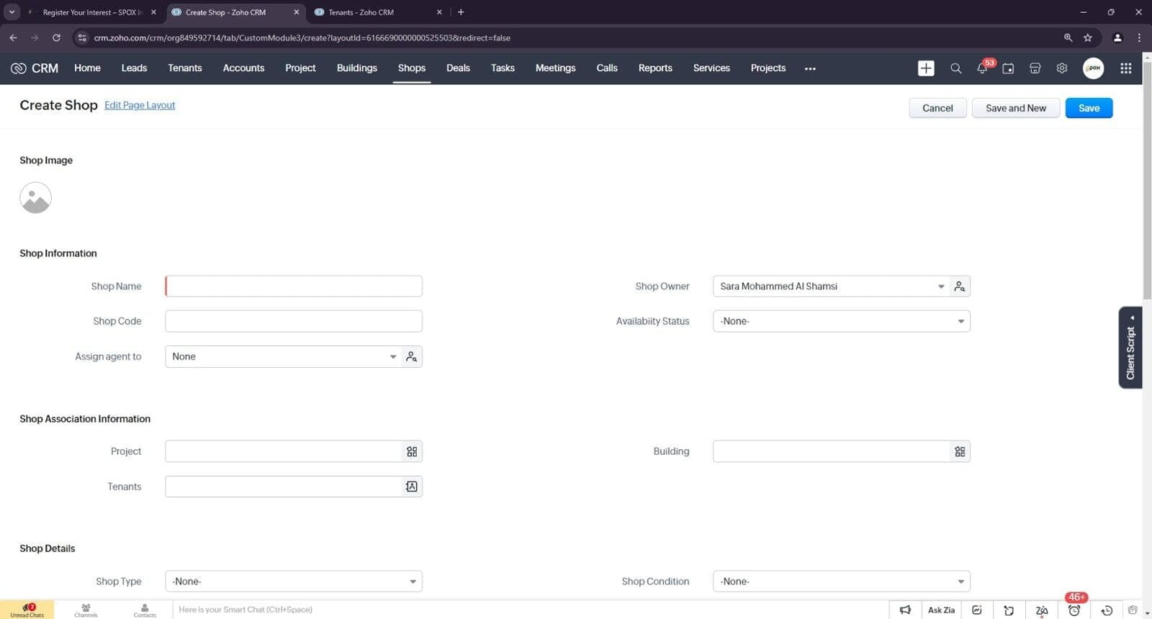Click the Save and New button
This screenshot has height=619, width=1152.
coord(1016,108)
